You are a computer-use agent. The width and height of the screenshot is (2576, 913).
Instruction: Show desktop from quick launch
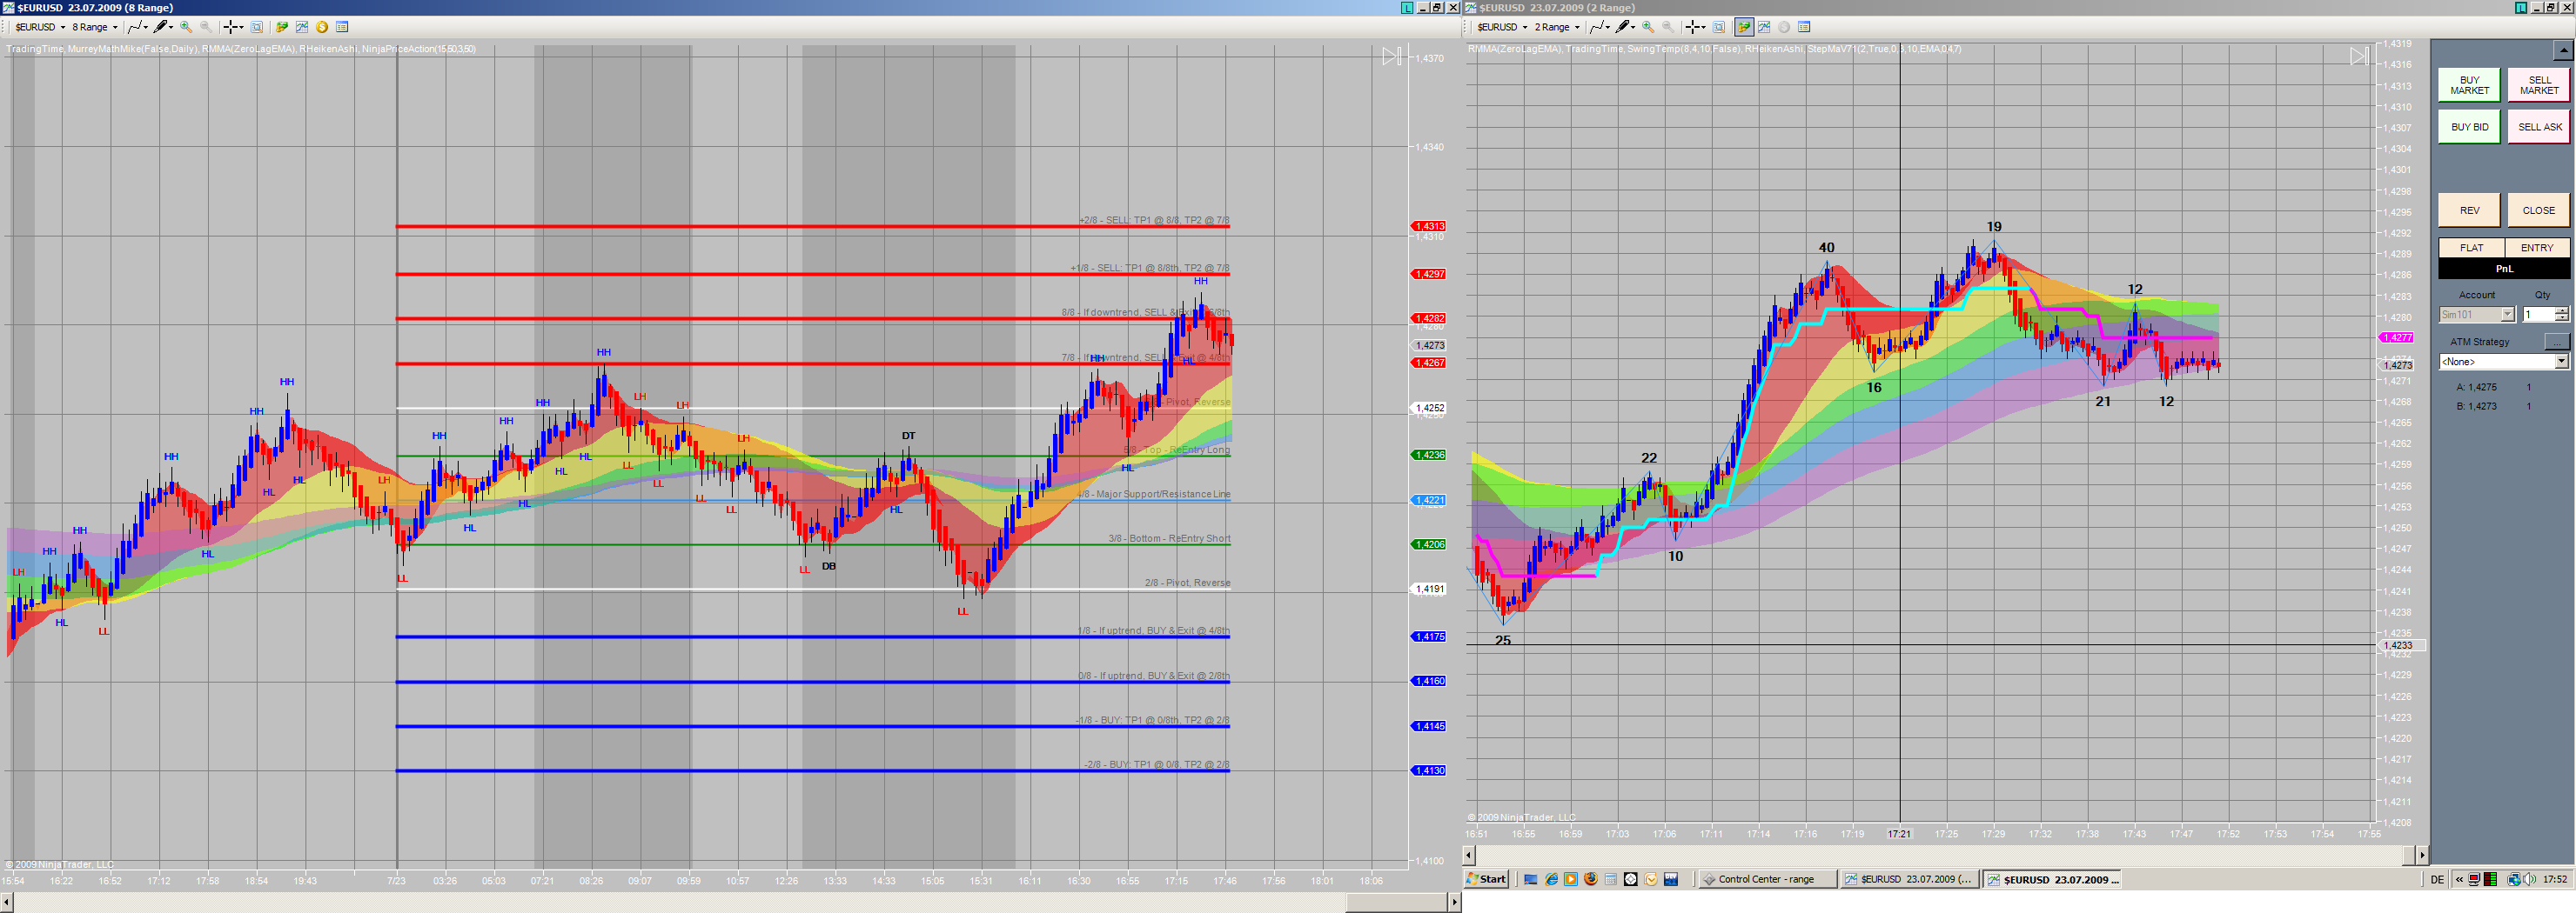[1531, 879]
